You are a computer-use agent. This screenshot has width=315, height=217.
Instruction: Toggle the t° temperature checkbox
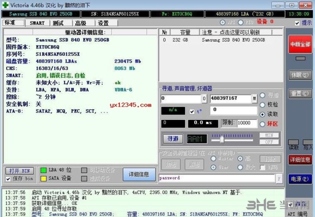click(x=192, y=111)
